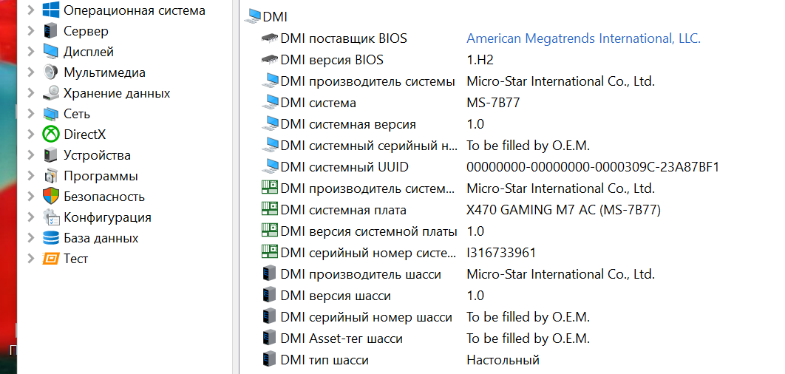Viewport: 785px width, 374px height.
Task: Click chip icon beside DMI версия BIOS
Action: pyautogui.click(x=270, y=60)
